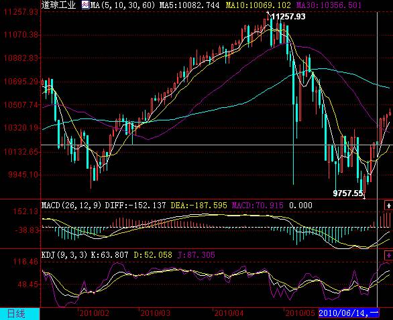Select the MACD(26,12,9) indicator title
The image size is (393, 320).
click(72, 206)
